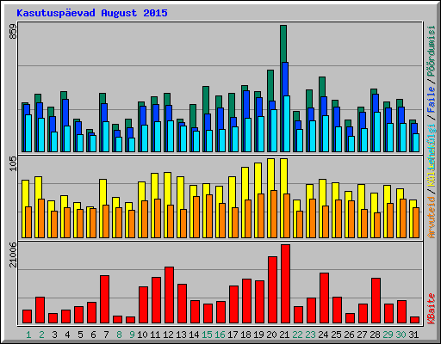This screenshot has height=344, width=441.
Task: Click the red KBaite bar for day 20
Action: 272,290
